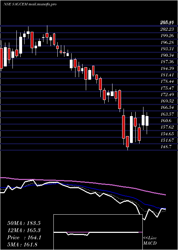The image size is (178, 250).
Task: Select the 193.31 price level label
Action: coord(167,49)
